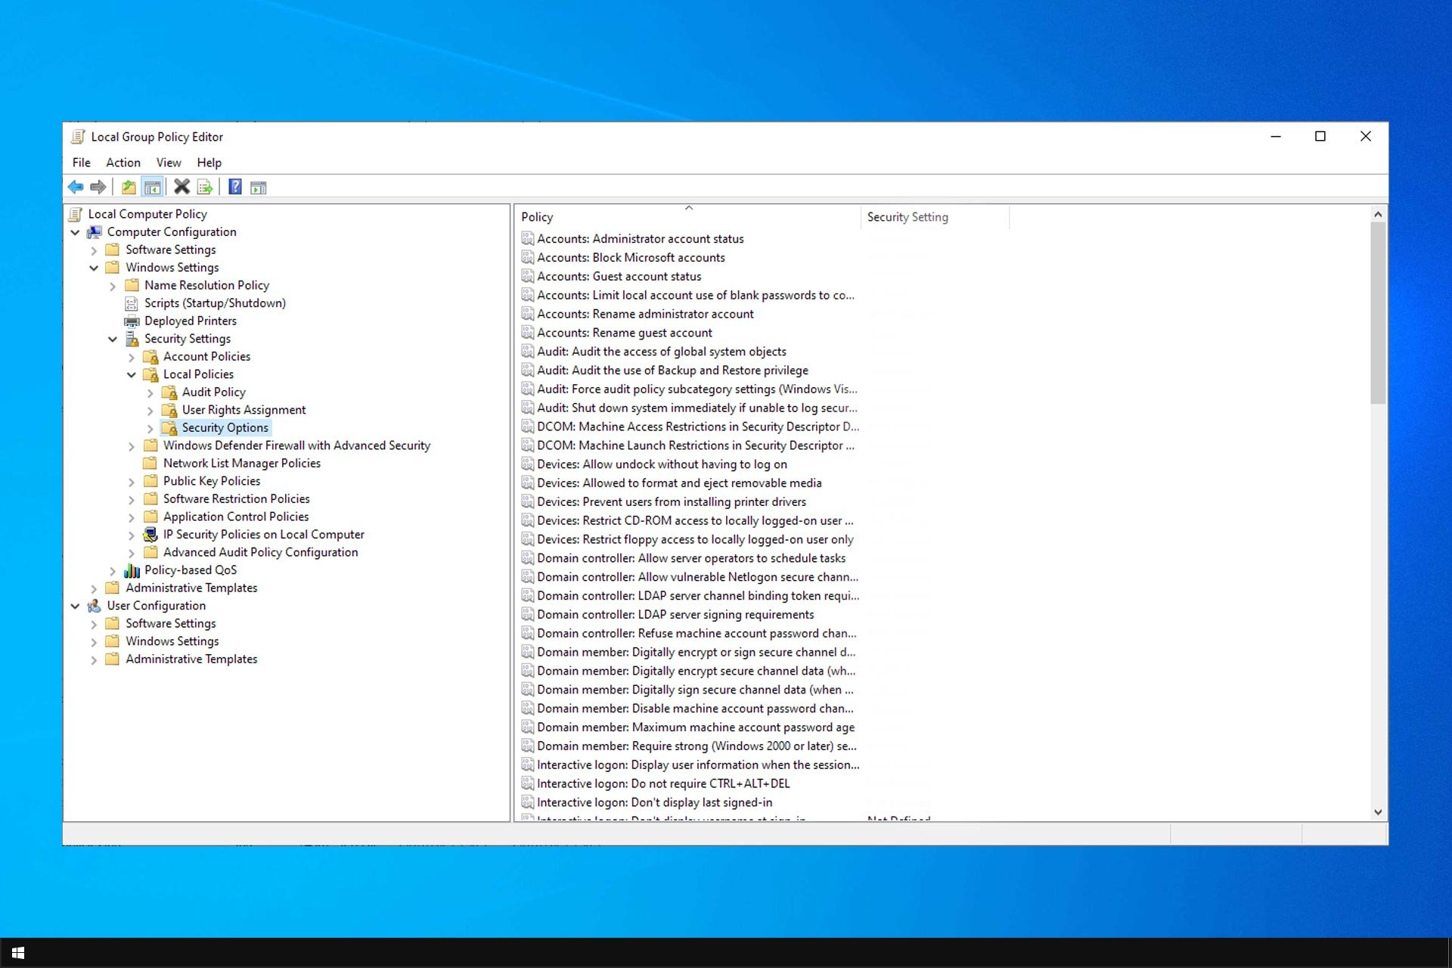Image resolution: width=1452 pixels, height=968 pixels.
Task: Click the User Configuration node icon
Action: [95, 606]
